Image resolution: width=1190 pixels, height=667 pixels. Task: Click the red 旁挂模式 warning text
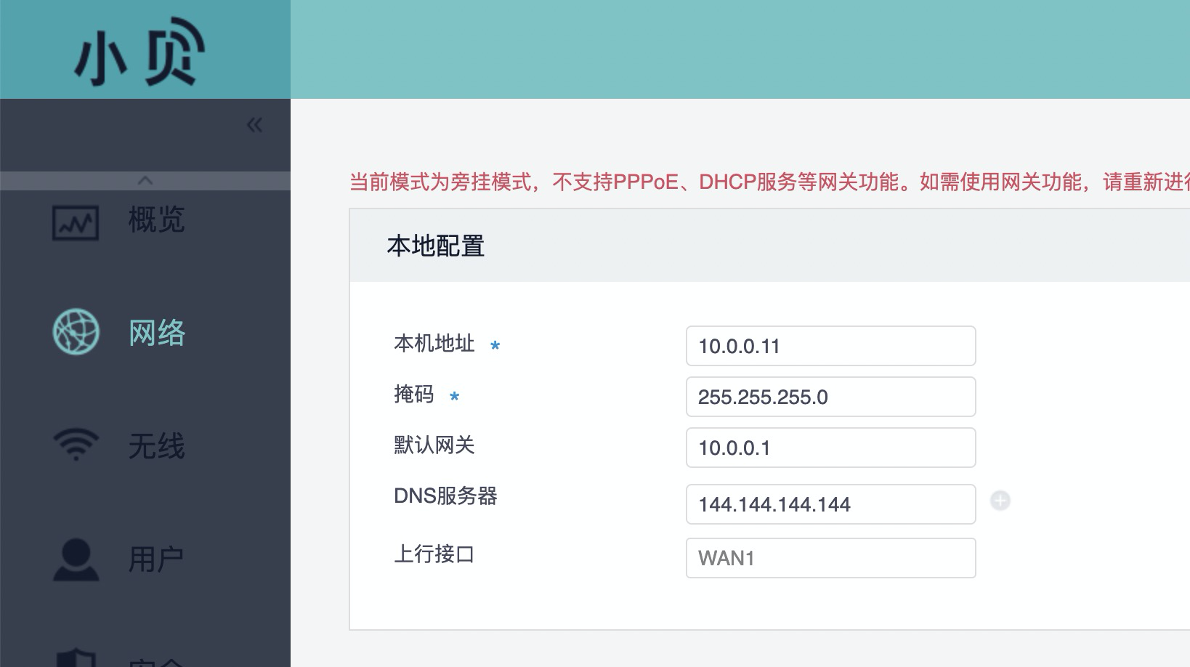[769, 182]
